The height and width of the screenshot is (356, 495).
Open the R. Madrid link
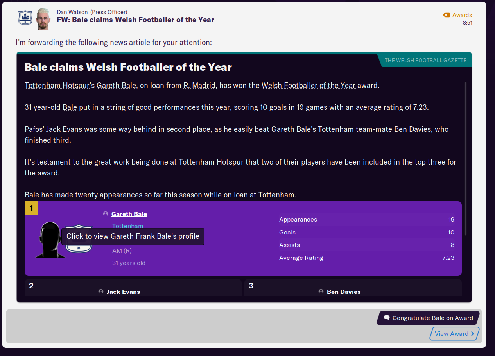[x=199, y=85]
